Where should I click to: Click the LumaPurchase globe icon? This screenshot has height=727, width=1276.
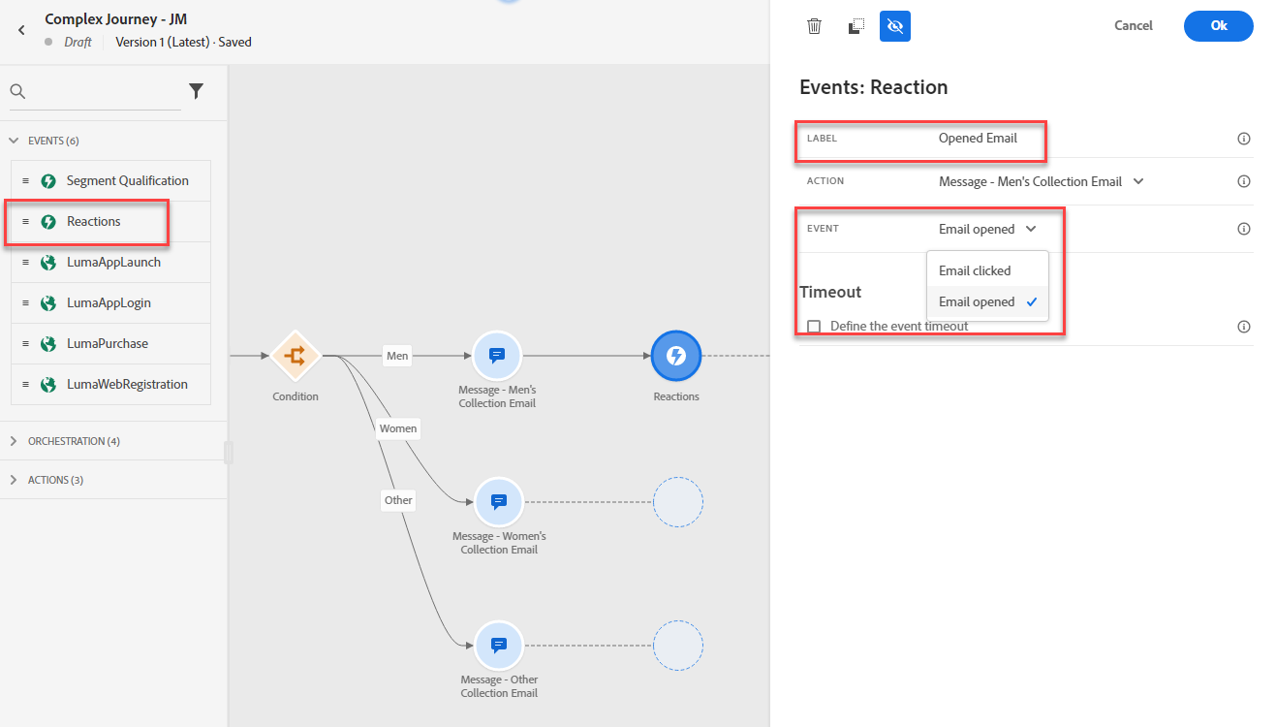pyautogui.click(x=48, y=344)
